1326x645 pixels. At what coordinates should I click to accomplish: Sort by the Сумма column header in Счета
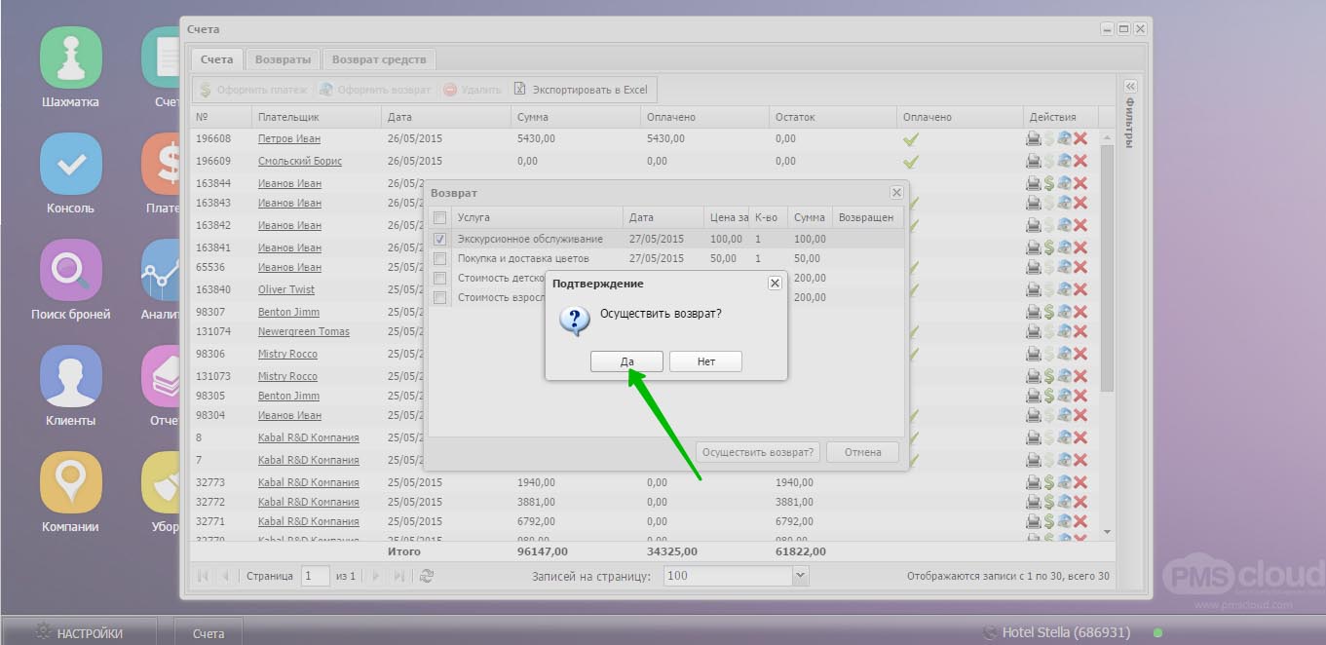click(x=575, y=117)
